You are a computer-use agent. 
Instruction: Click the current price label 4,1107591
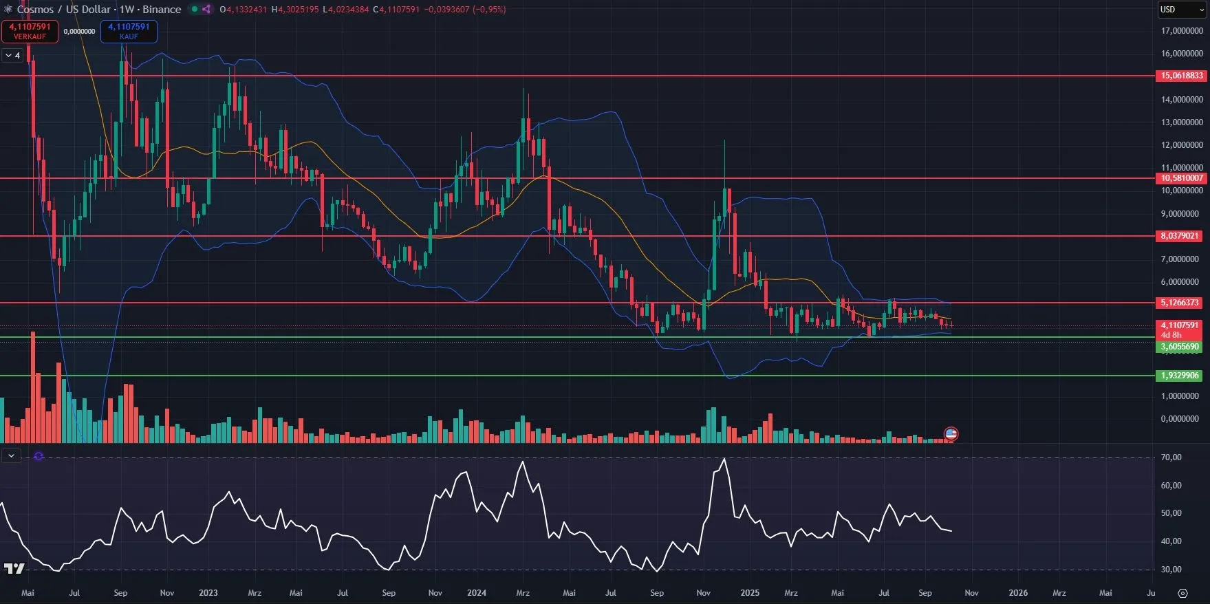coord(1180,325)
